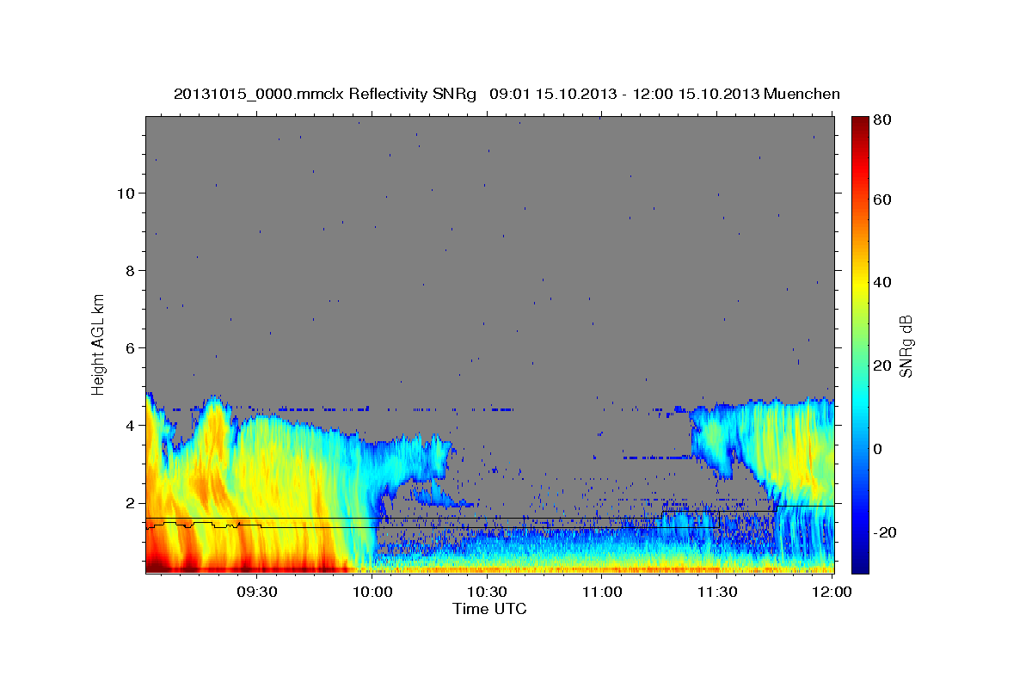Click the 'SNRg dB' colorbar label
This screenshot has height=688, width=1032.
(x=906, y=347)
